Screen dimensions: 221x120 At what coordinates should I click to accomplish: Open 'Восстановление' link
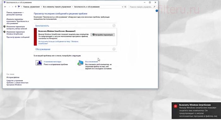[x=92, y=62]
